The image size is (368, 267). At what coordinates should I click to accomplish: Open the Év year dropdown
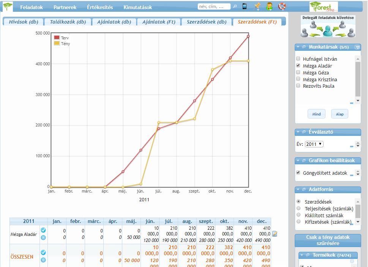(314, 144)
